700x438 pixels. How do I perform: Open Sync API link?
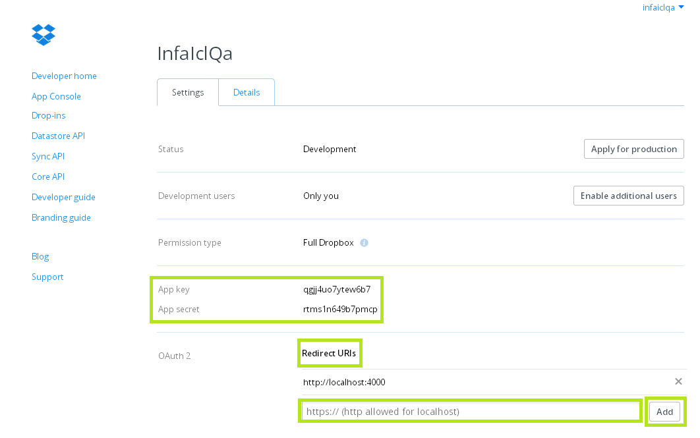(48, 157)
